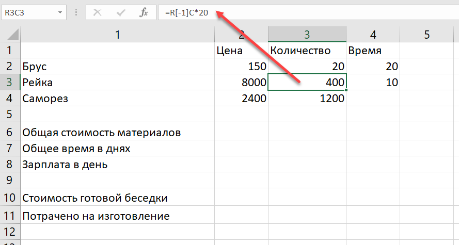The image size is (459, 245).
Task: Click the Select All corner triangle
Action: tap(10, 35)
